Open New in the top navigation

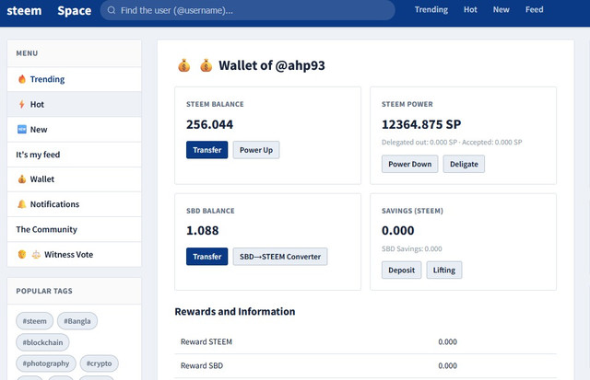pos(501,10)
